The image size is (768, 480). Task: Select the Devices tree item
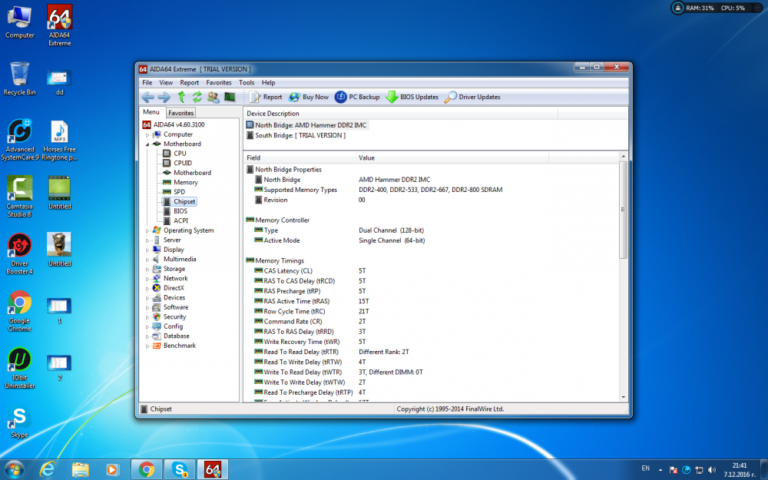click(174, 297)
